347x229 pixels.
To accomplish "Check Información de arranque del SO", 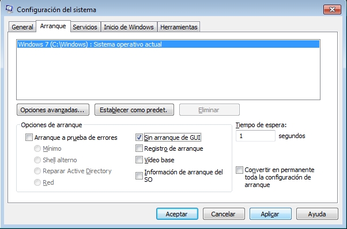I will [139, 176].
